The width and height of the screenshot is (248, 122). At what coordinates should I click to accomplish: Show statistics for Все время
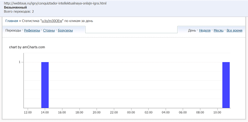(234, 30)
